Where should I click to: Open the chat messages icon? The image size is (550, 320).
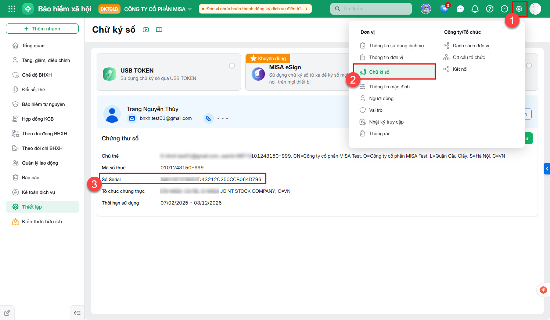460,9
